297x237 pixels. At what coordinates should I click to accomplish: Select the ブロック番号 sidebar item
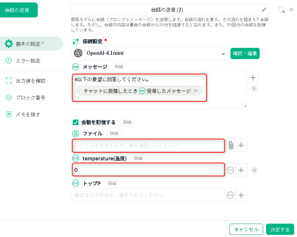pyautogui.click(x=30, y=97)
